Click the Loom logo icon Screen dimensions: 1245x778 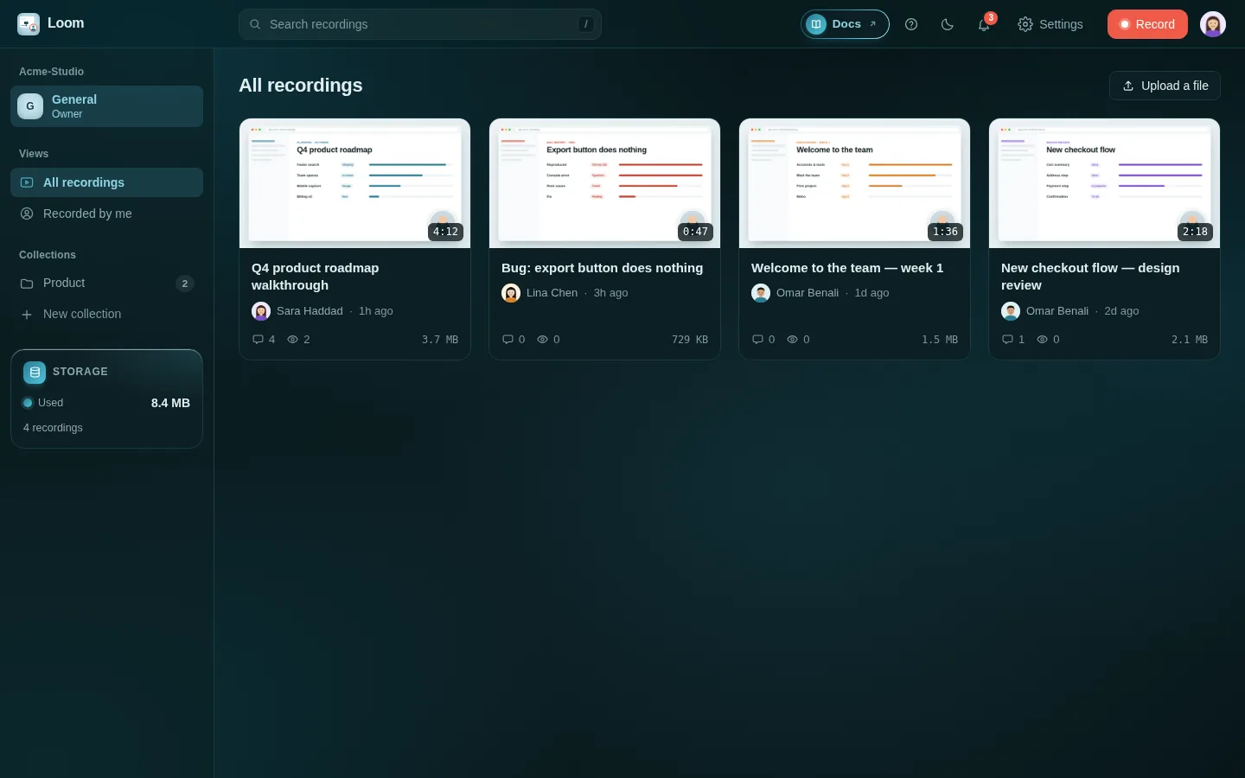29,24
